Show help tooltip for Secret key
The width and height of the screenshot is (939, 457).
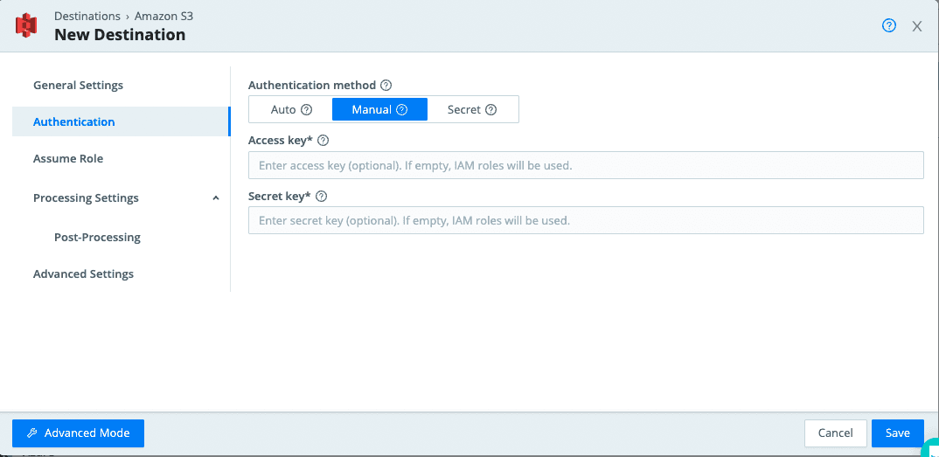pos(322,197)
